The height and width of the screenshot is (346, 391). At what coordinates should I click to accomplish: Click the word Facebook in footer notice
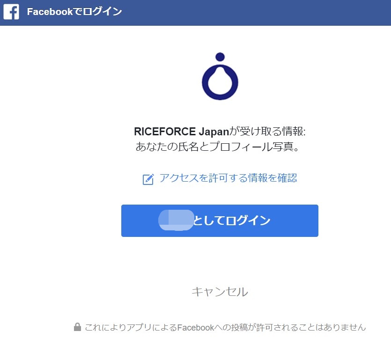coord(195,327)
